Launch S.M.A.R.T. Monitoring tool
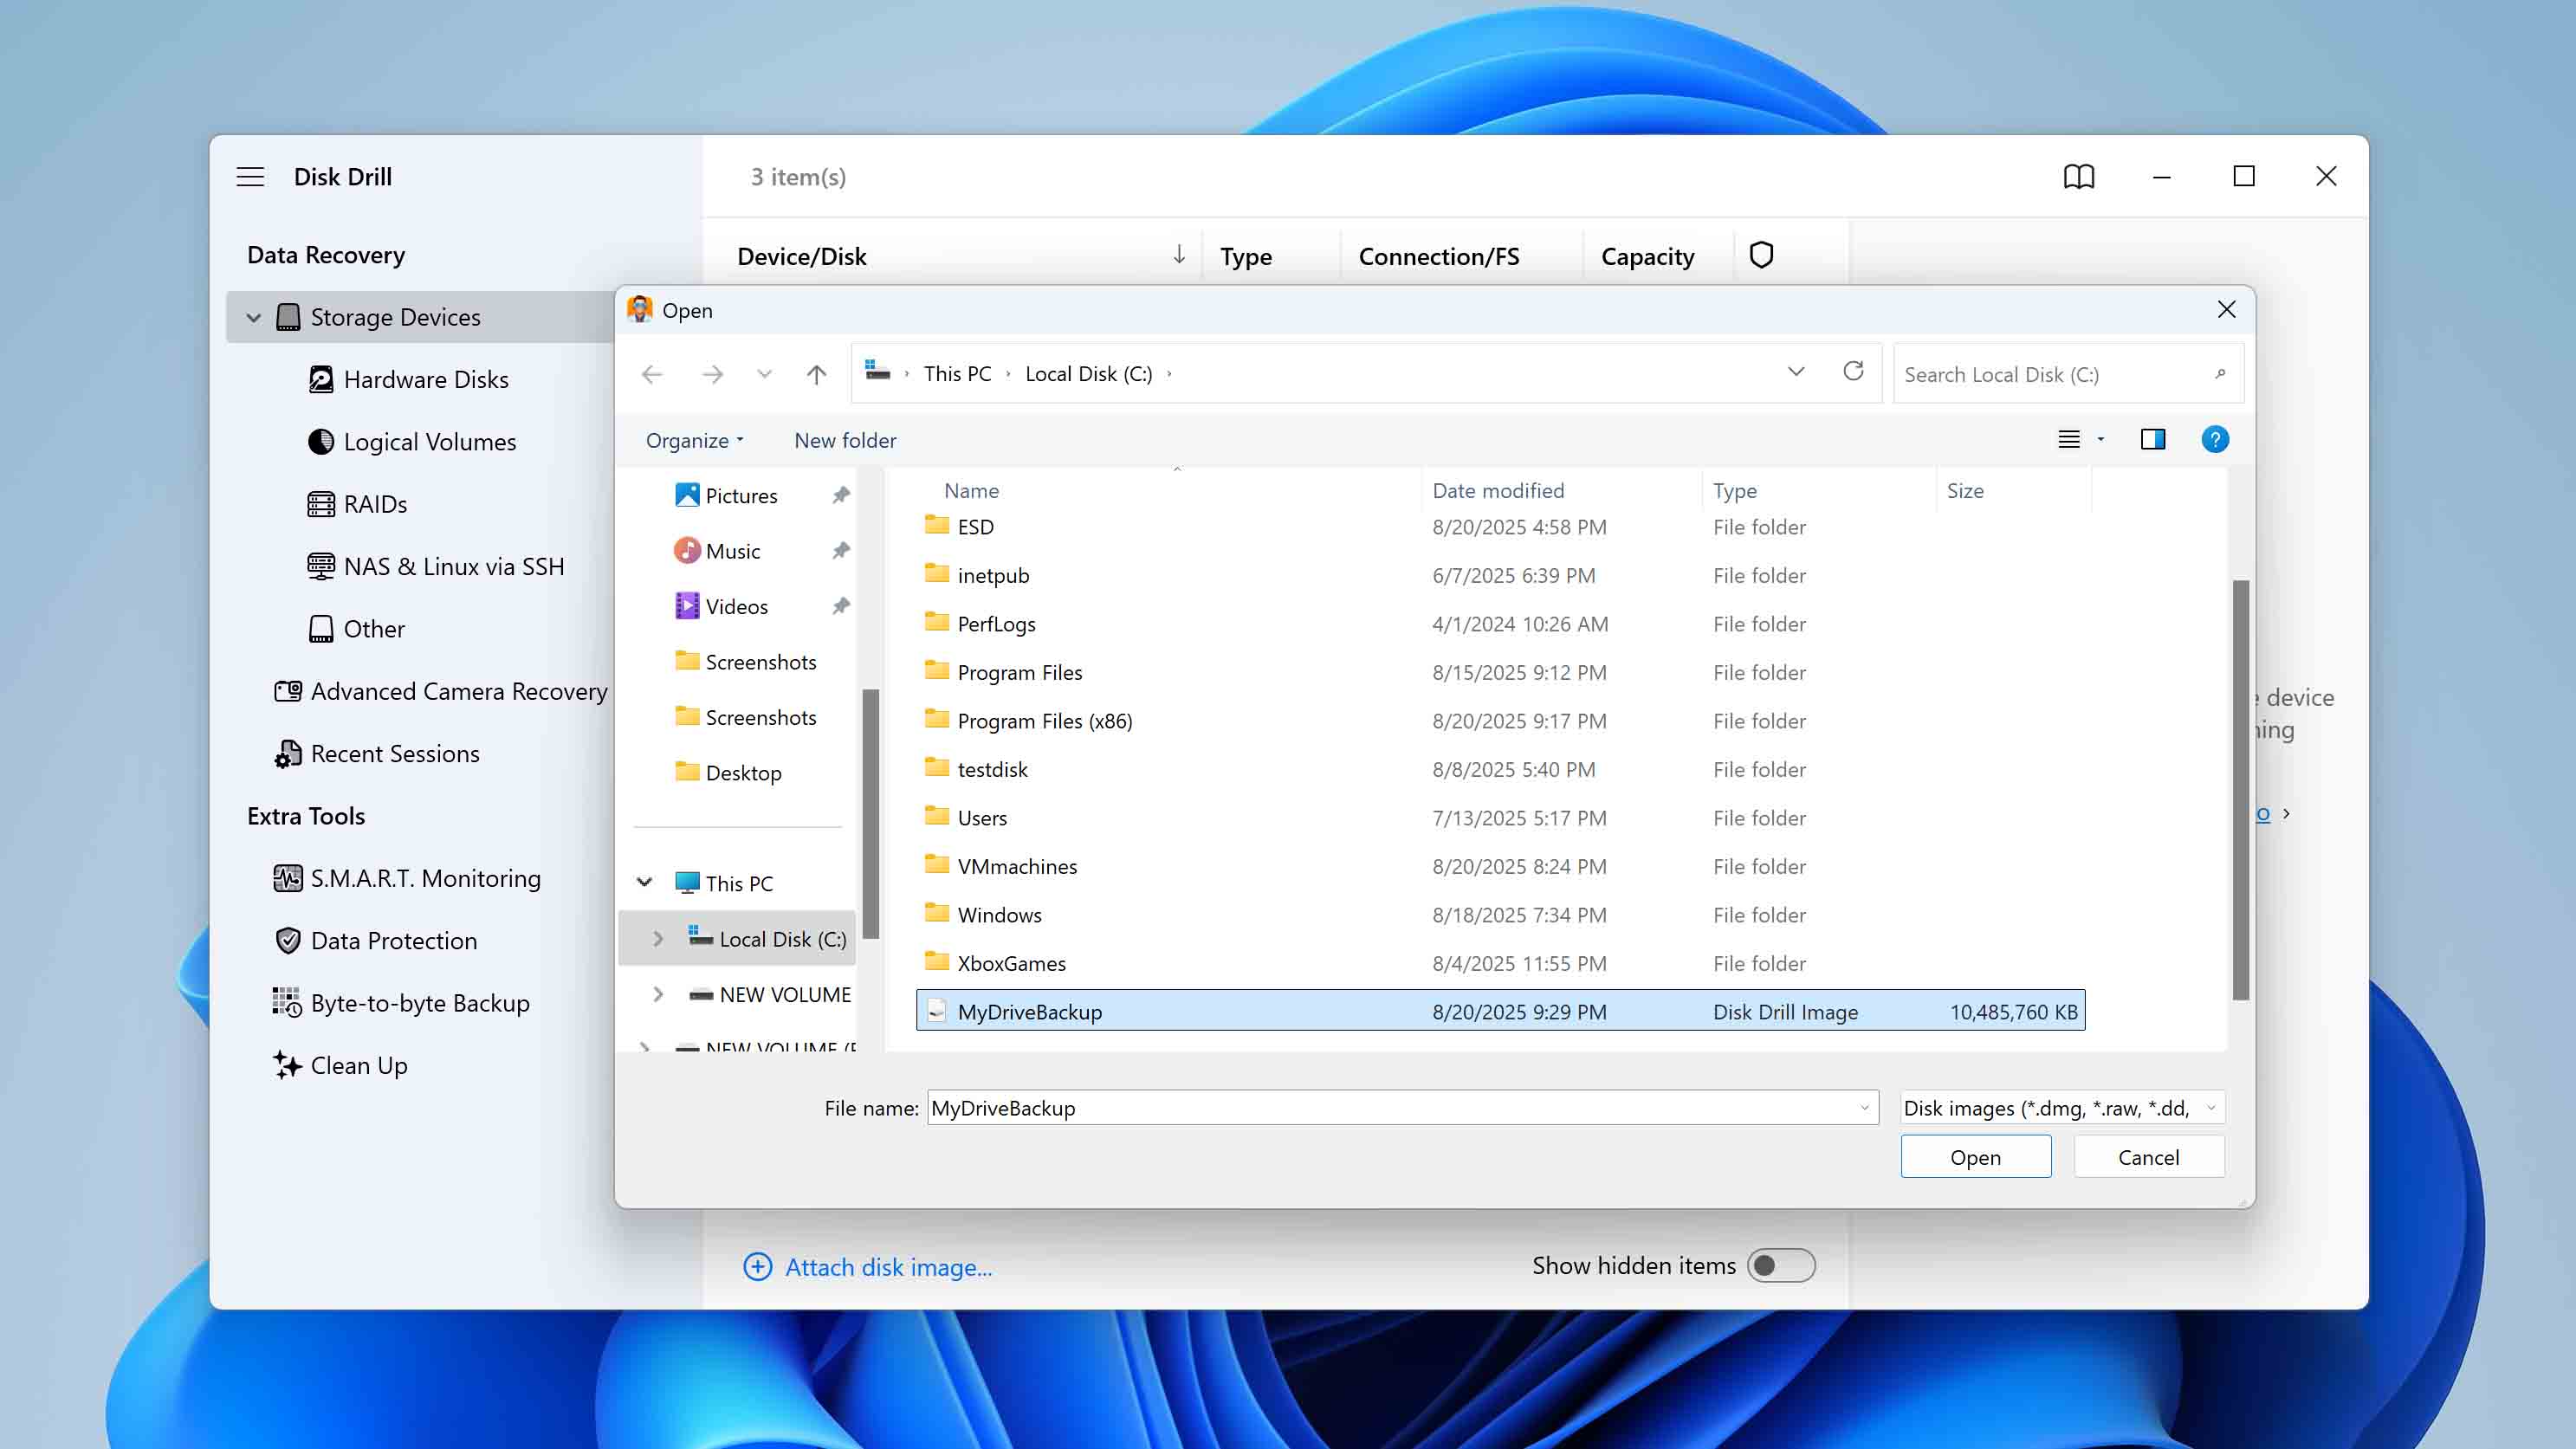 [x=425, y=878]
